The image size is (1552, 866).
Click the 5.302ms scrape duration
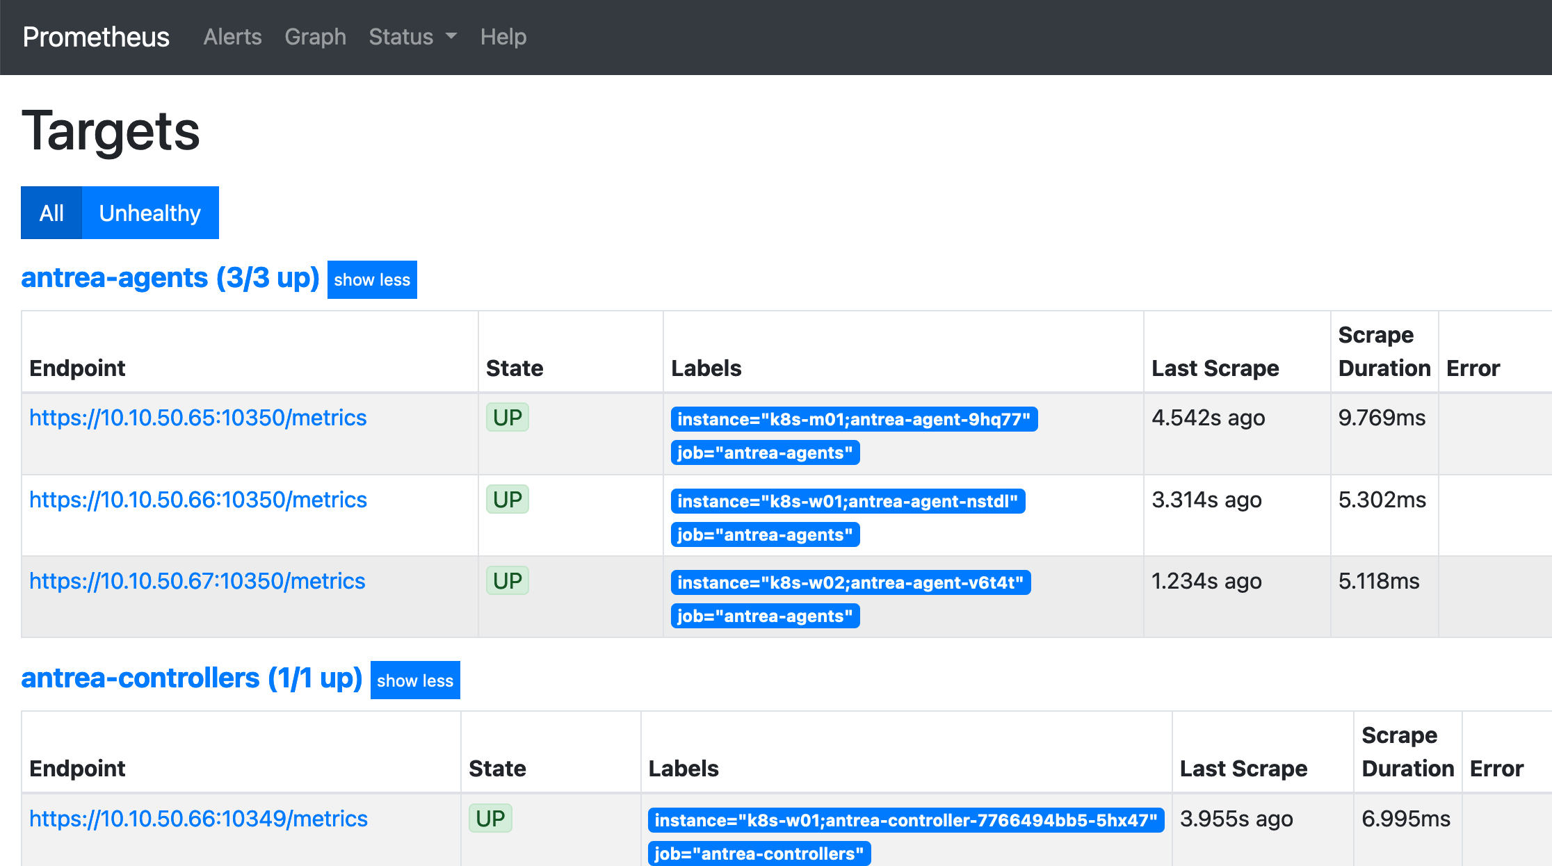pyautogui.click(x=1382, y=500)
